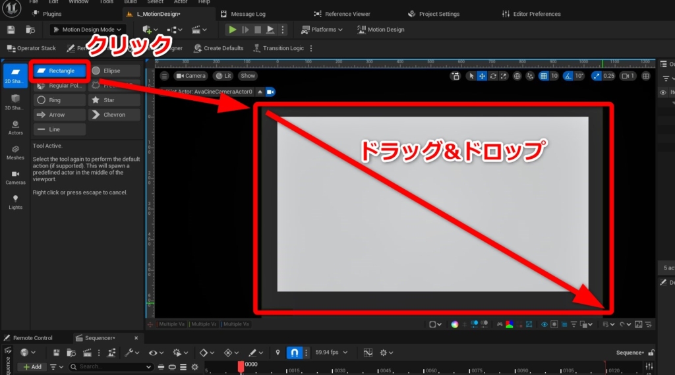Click the sequencer curve editor icon

click(x=368, y=353)
